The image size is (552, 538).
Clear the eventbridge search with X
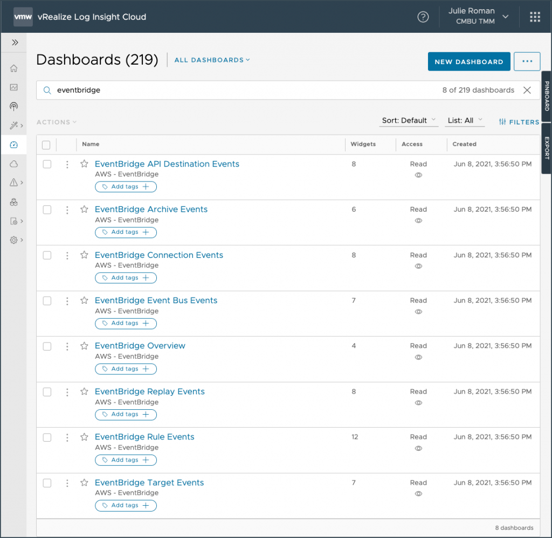tap(527, 90)
